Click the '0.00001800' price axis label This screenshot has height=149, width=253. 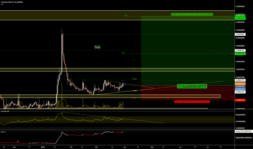(x=240, y=77)
